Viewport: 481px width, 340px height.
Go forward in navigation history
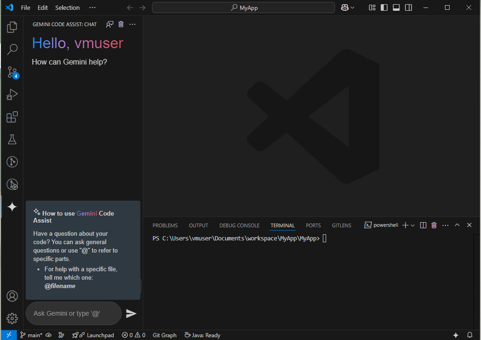142,7
